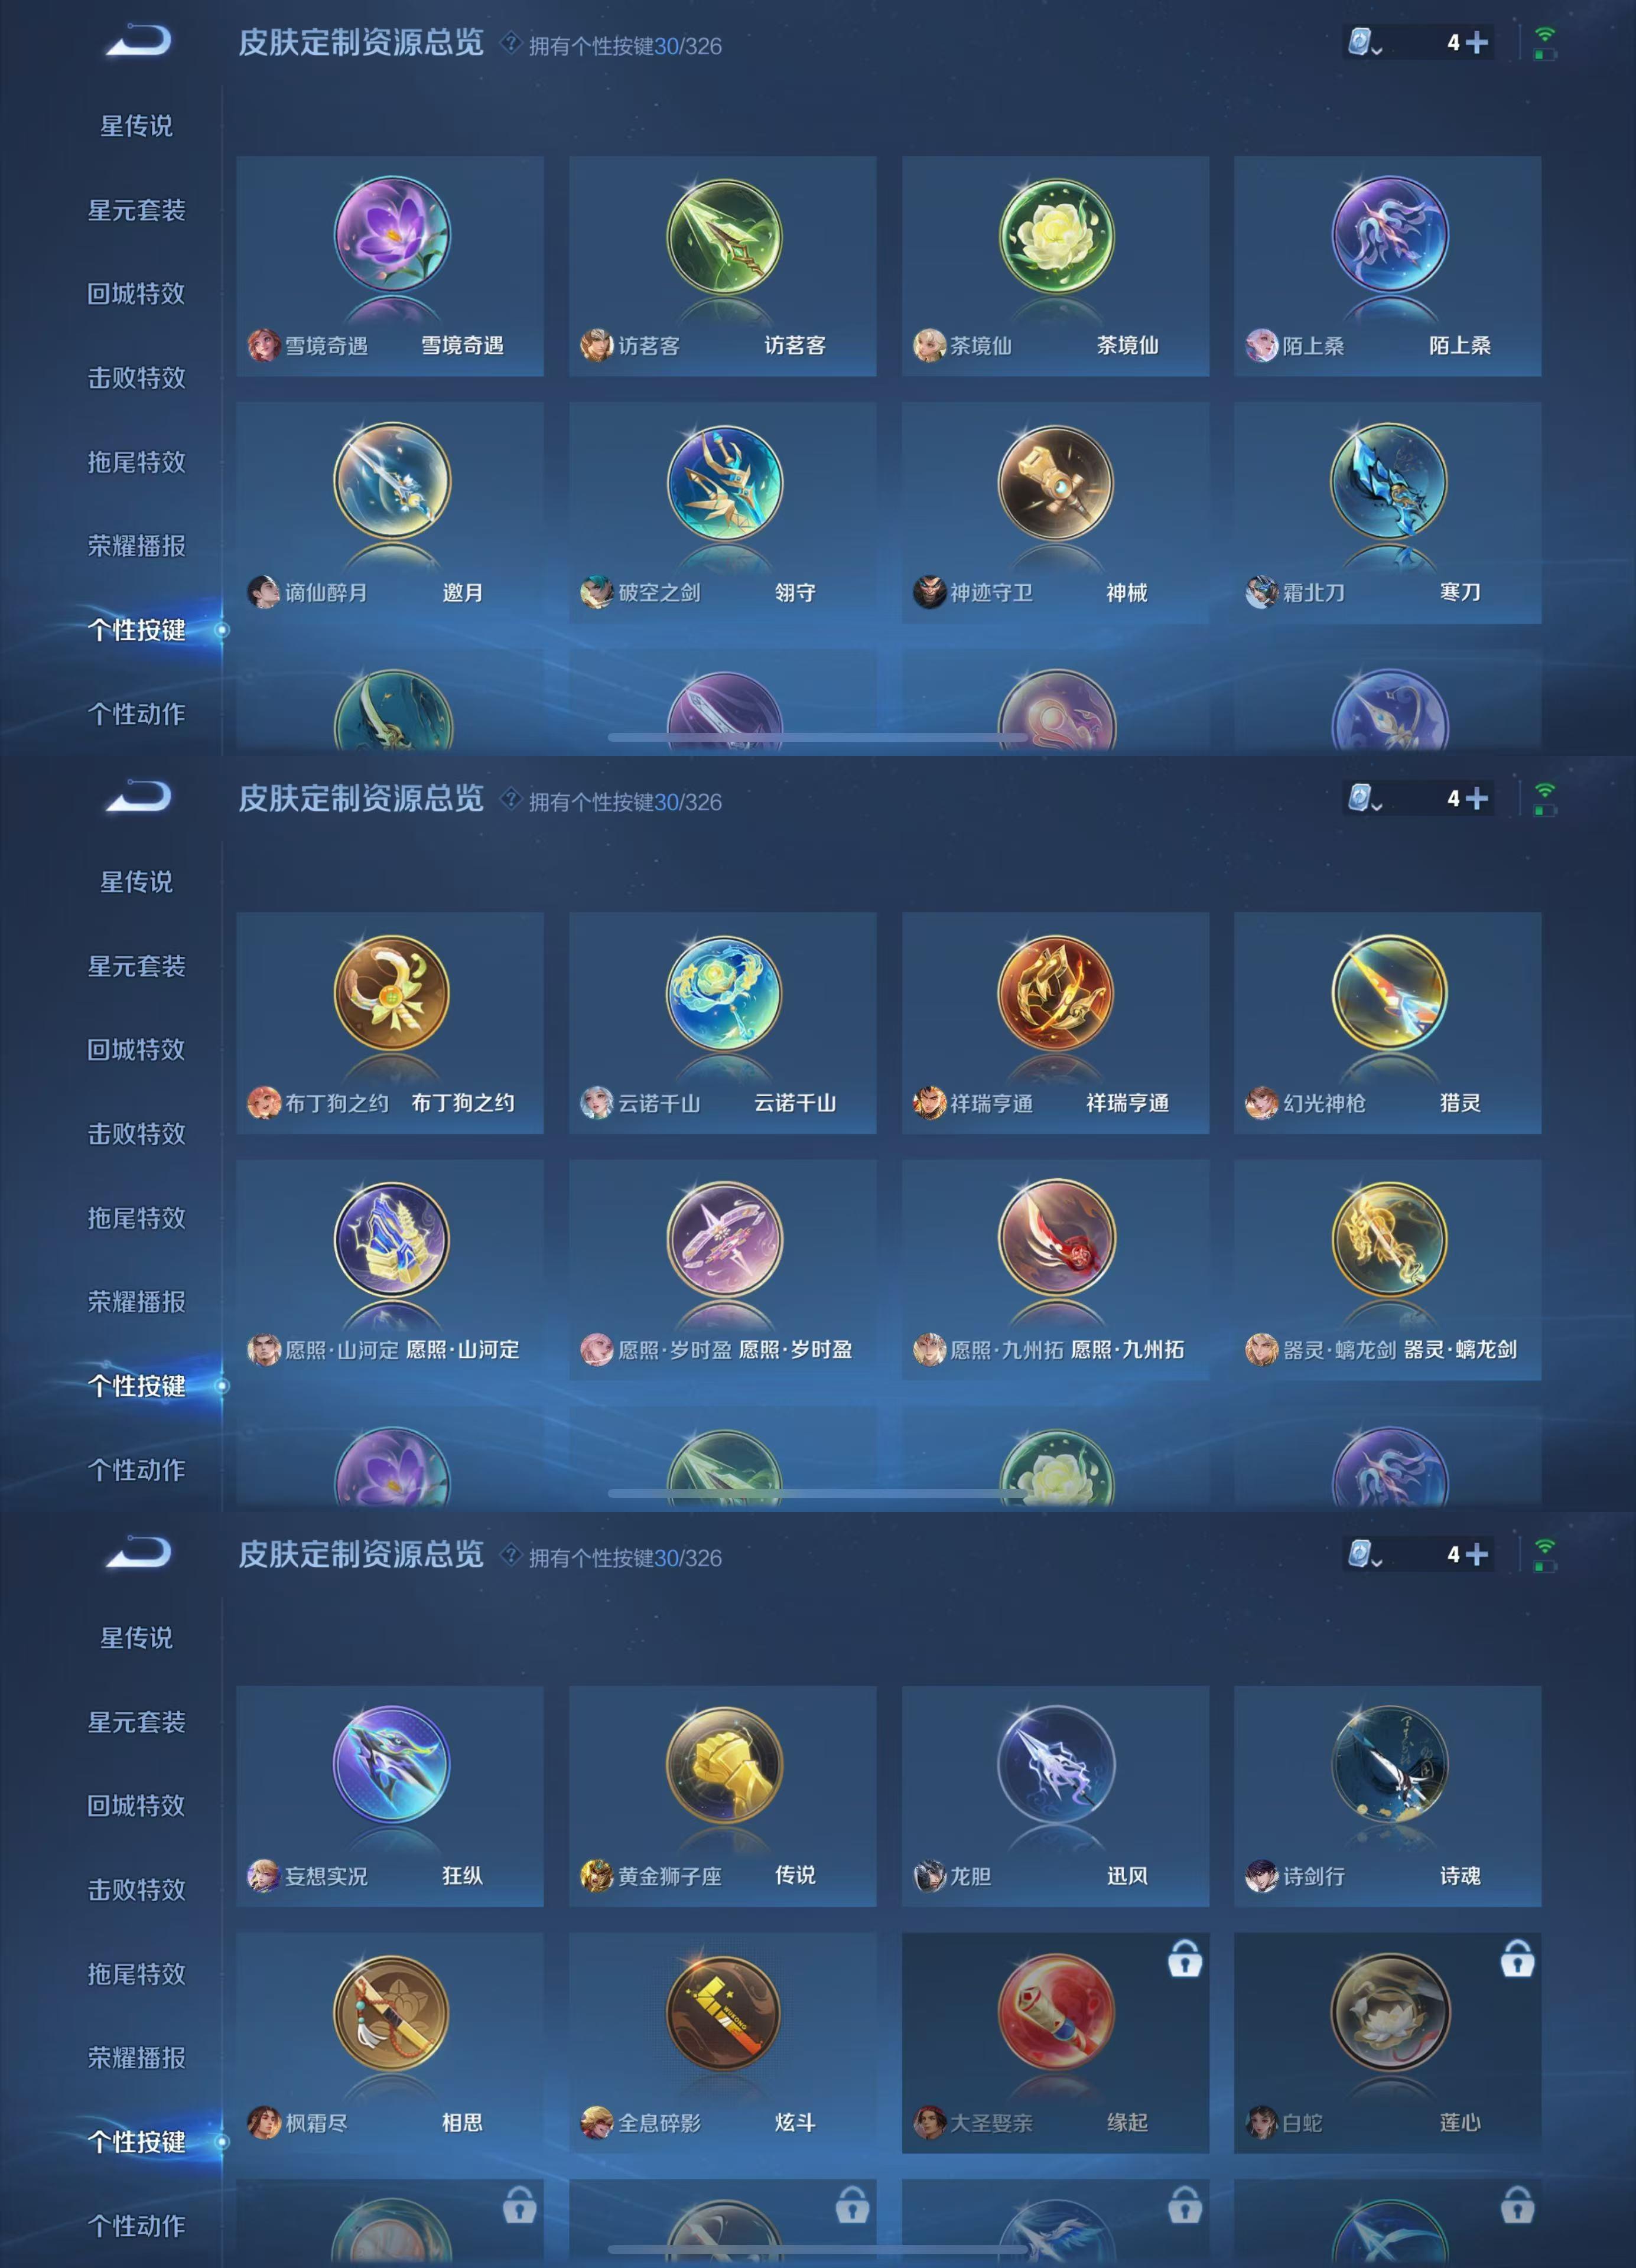Viewport: 1636px width, 2268px height.
Task: Open the 愿照·山河定 key card
Action: coord(390,1270)
